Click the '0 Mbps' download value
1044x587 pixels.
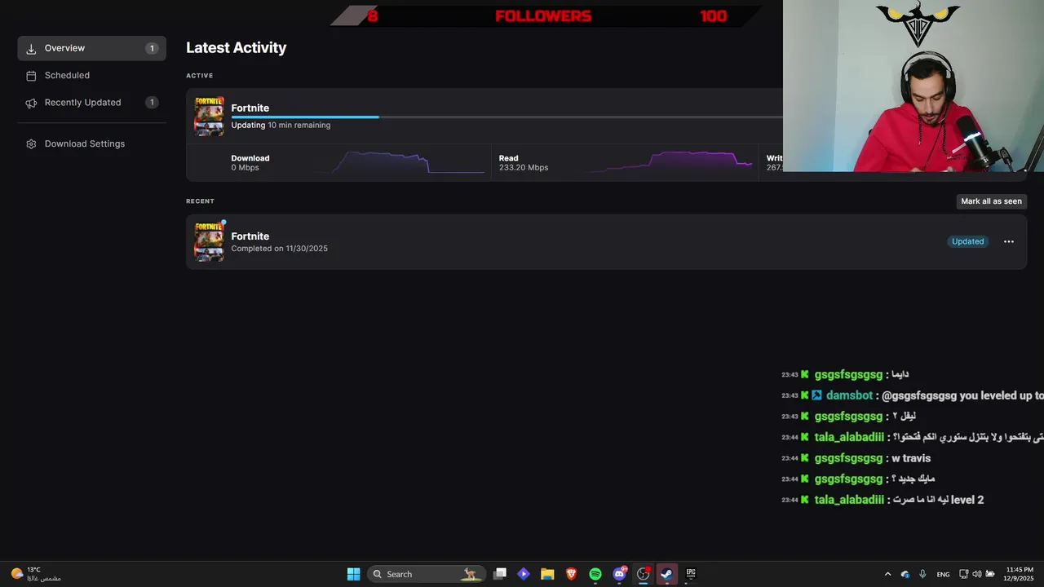click(x=245, y=168)
